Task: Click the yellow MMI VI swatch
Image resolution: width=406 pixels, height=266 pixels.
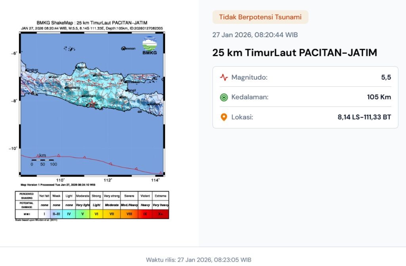Action: 96,213
